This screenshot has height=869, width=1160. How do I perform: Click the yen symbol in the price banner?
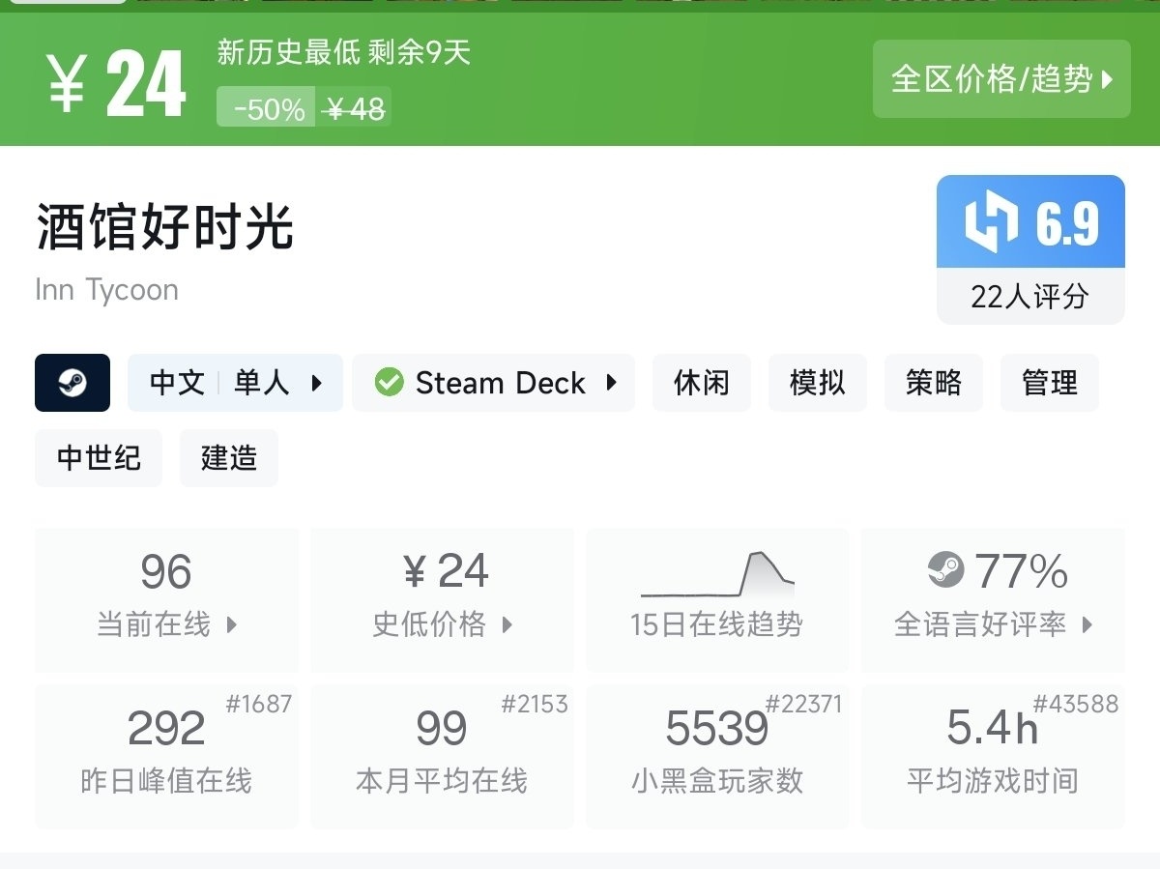click(x=68, y=83)
